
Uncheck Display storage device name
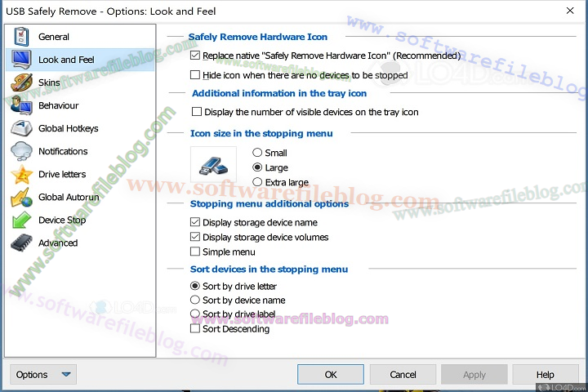(x=195, y=222)
